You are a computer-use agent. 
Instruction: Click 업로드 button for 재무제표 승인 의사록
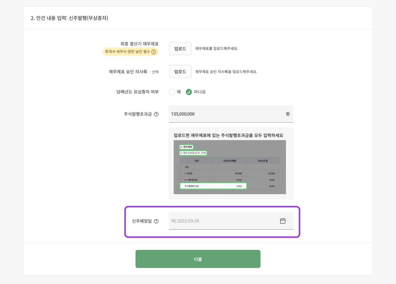[180, 71]
